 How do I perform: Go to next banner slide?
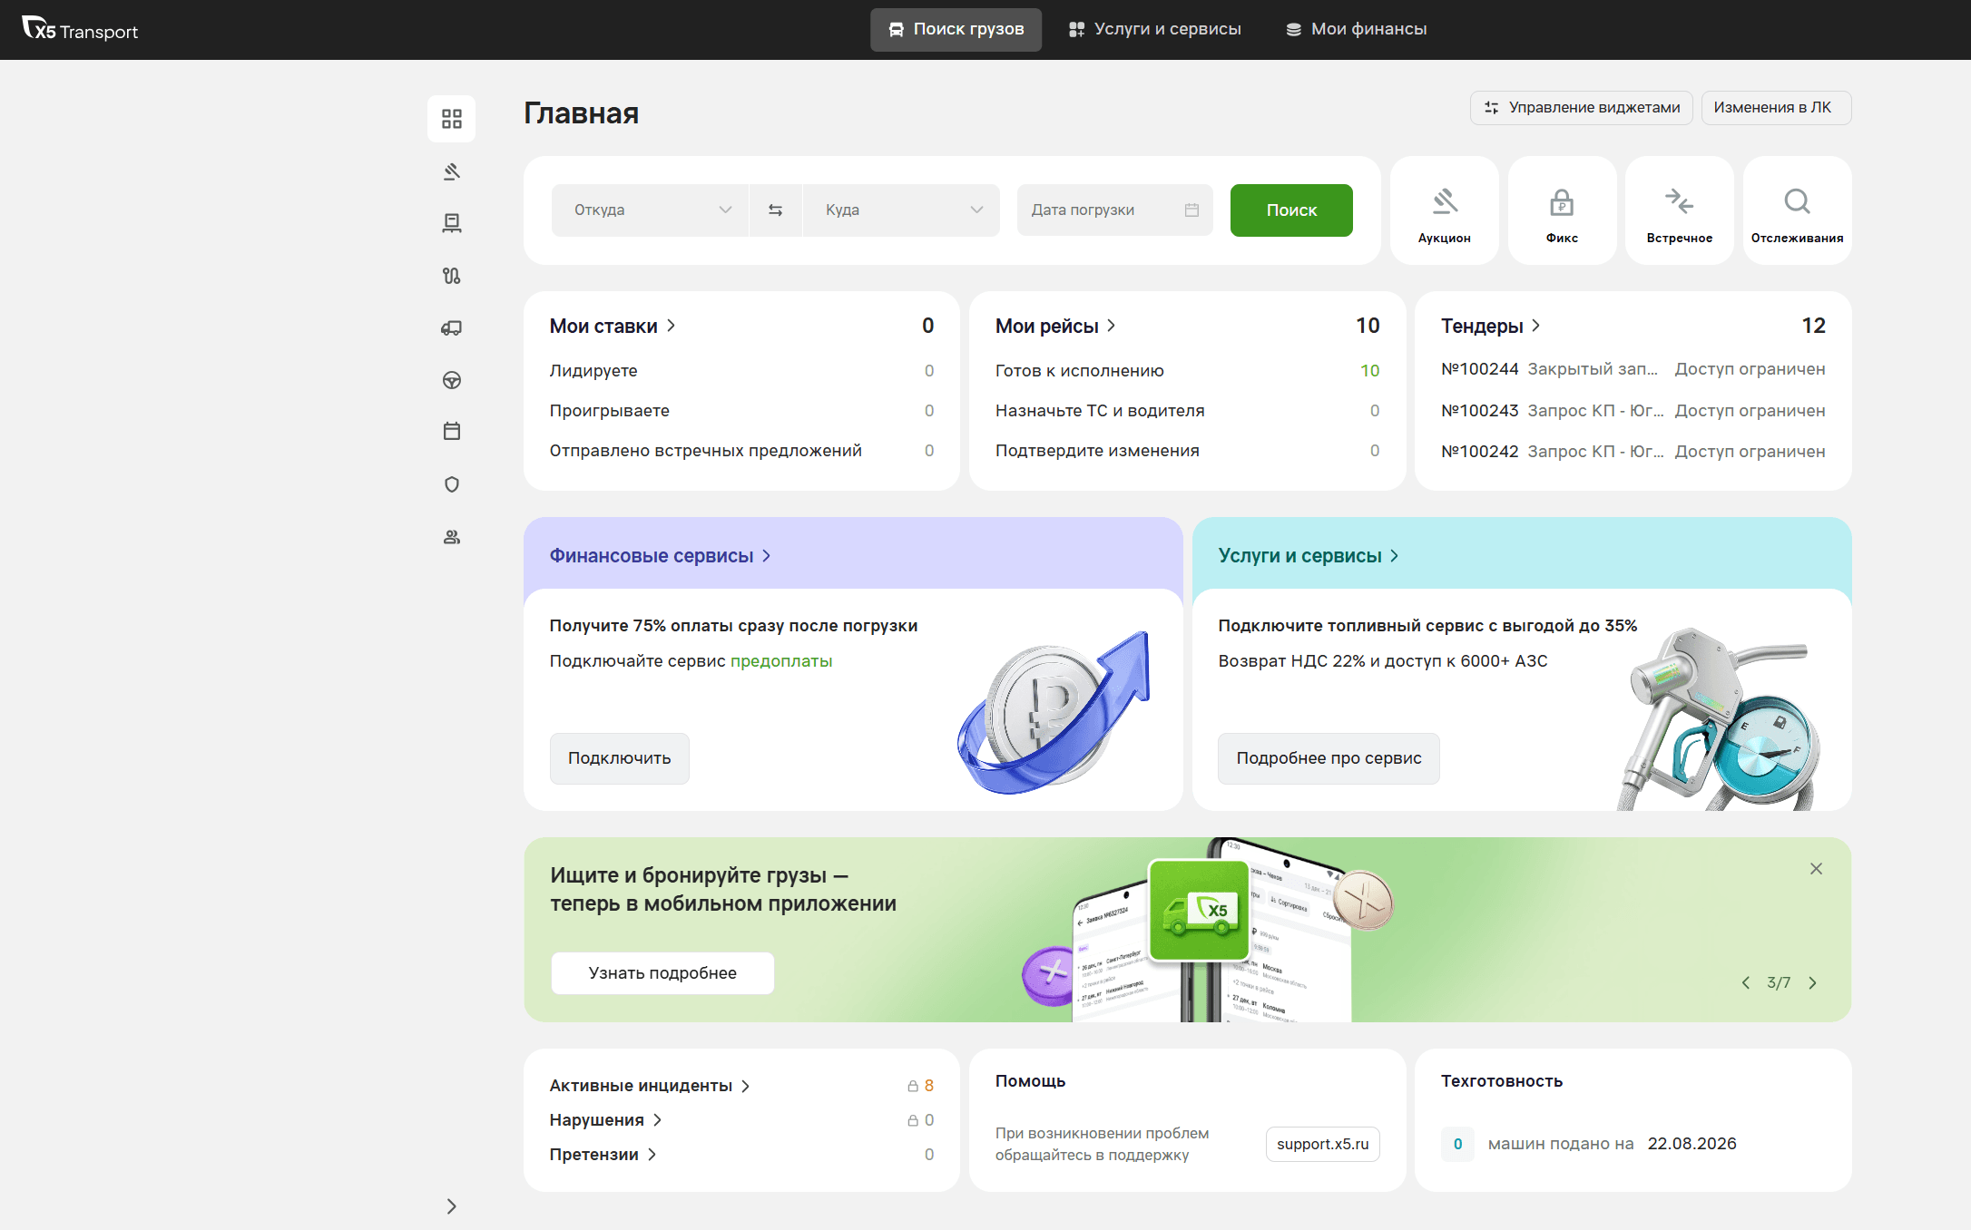tap(1812, 983)
